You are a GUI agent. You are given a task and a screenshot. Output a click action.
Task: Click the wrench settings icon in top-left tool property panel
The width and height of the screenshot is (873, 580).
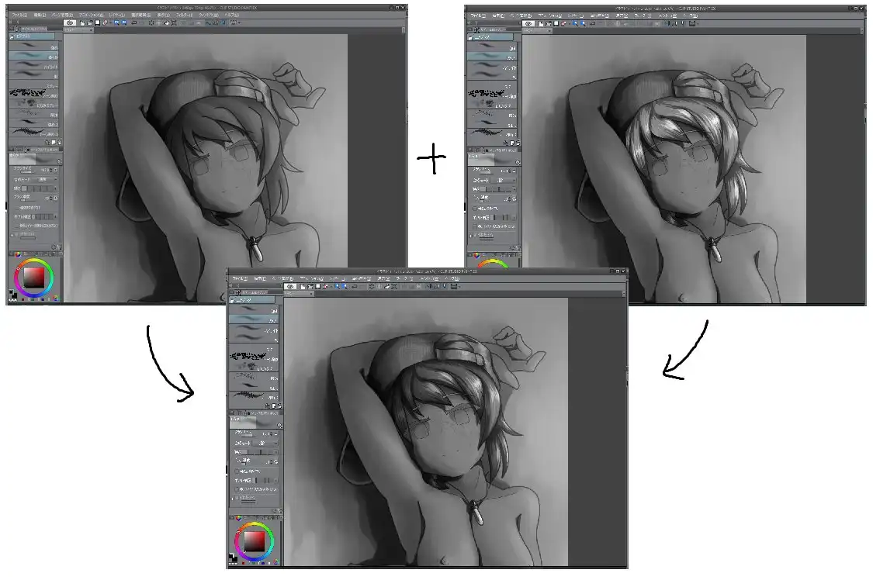click(x=57, y=247)
